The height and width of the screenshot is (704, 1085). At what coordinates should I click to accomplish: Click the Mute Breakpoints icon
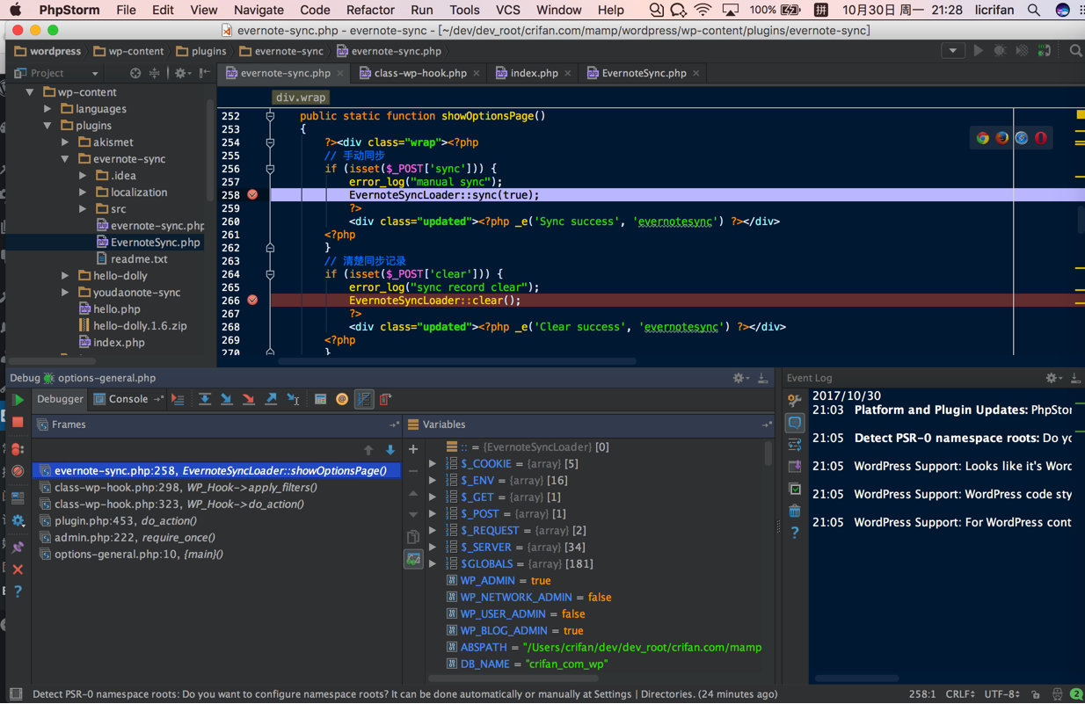(x=18, y=472)
